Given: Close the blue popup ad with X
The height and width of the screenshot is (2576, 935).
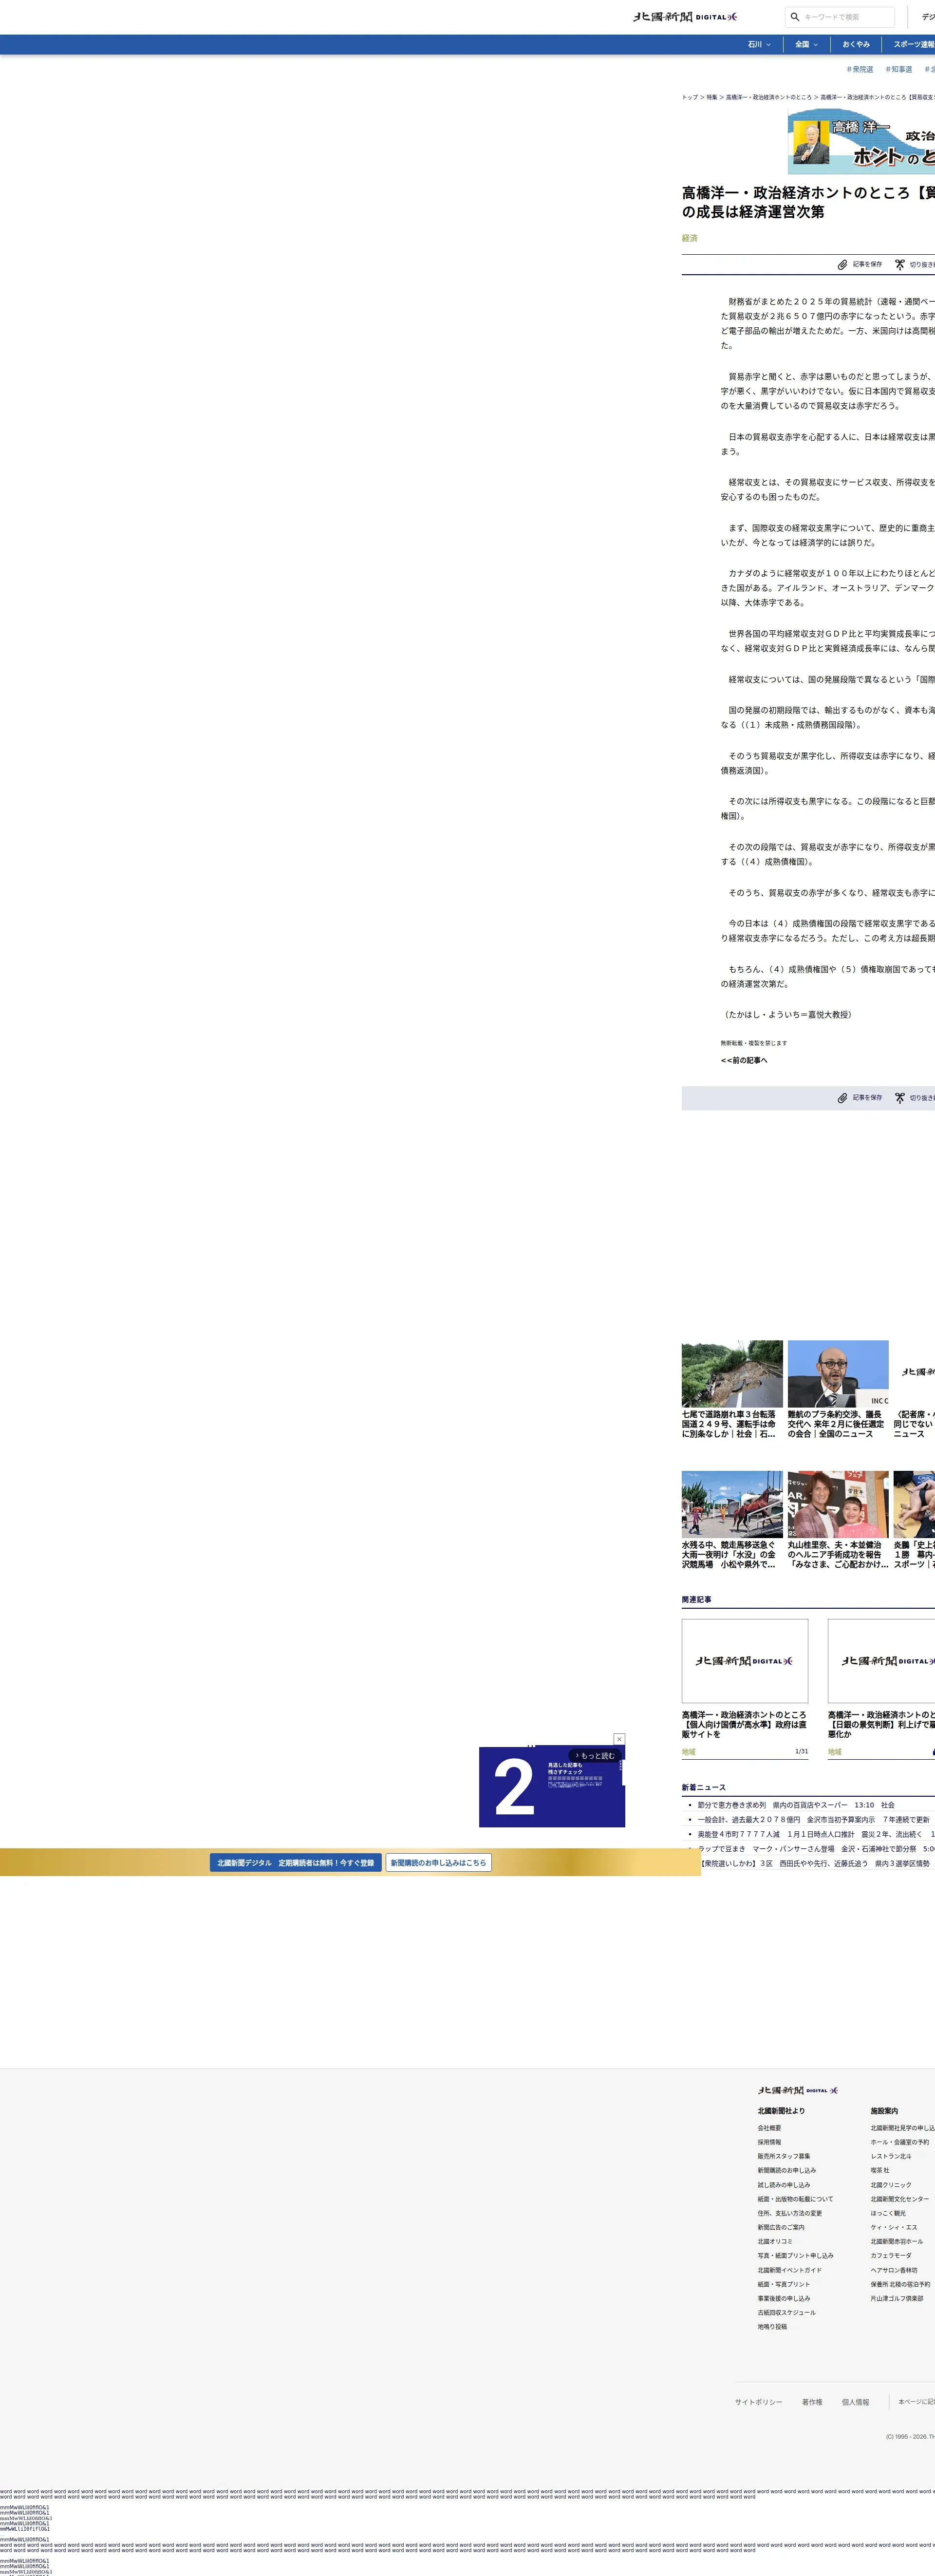Looking at the screenshot, I should [x=619, y=1739].
